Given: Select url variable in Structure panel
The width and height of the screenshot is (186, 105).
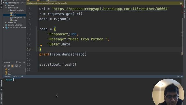Looking at the screenshot, I should (x=8, y=69).
